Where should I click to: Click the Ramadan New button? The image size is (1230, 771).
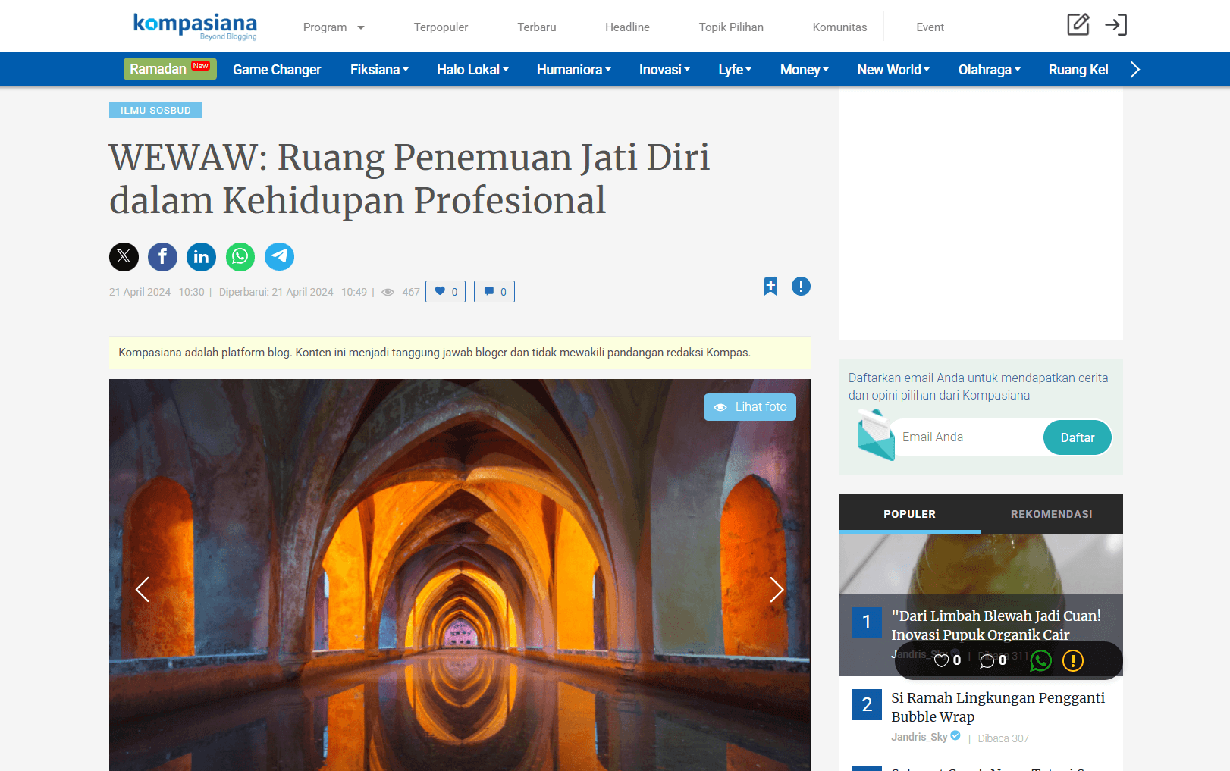coord(170,69)
